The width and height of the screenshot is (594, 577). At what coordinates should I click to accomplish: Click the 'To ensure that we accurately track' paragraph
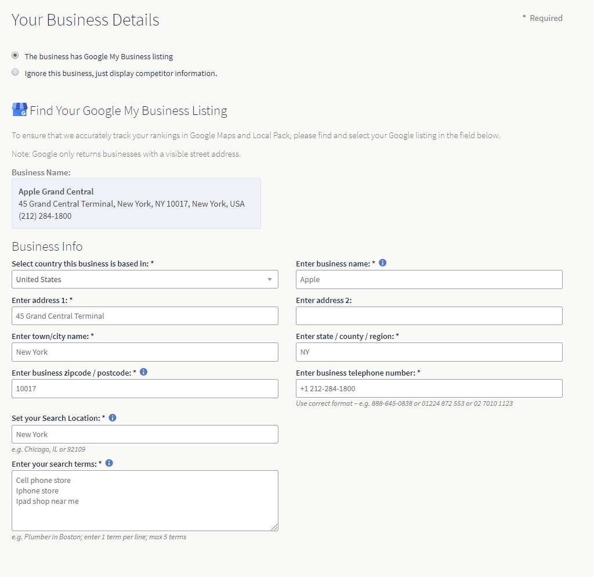256,135
